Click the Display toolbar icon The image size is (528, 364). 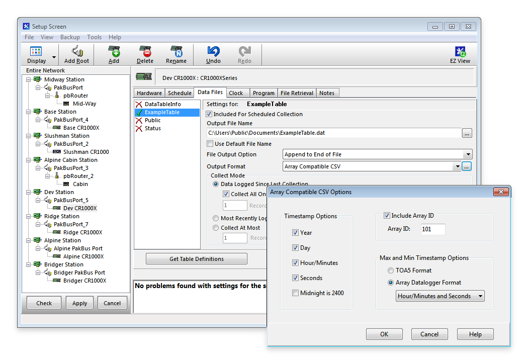point(36,52)
